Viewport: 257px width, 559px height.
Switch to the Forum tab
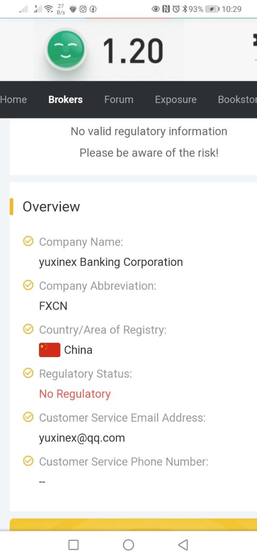pyautogui.click(x=119, y=99)
